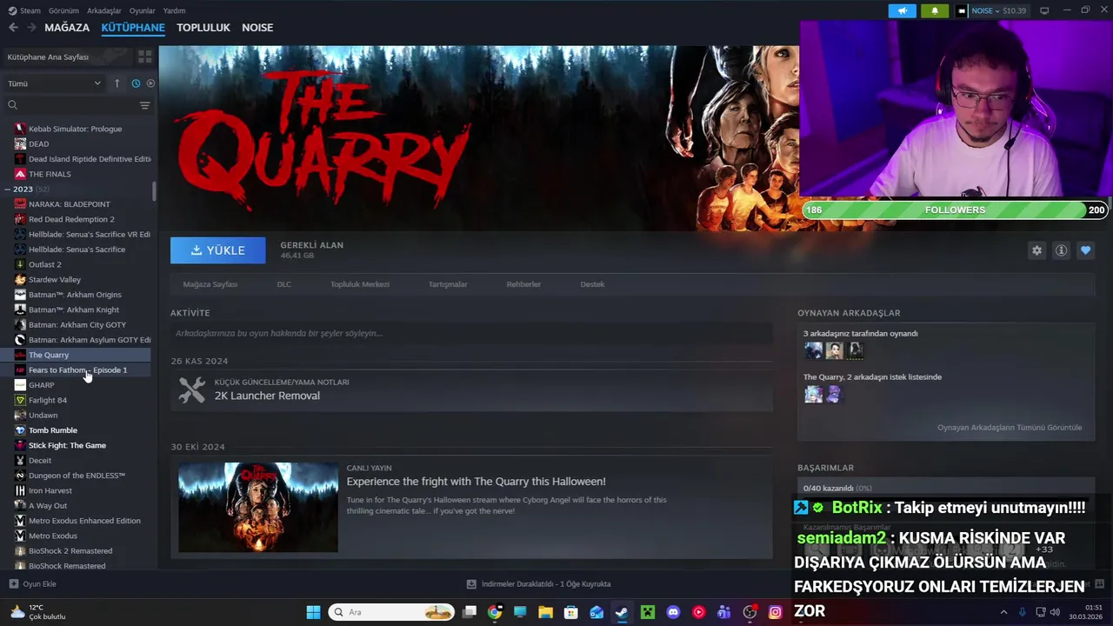
Task: Expand the Tümü filter dropdown
Action: pos(54,83)
